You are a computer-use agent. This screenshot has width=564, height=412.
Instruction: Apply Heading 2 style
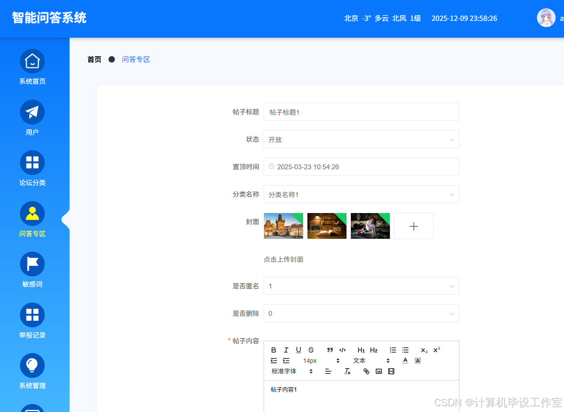point(373,350)
